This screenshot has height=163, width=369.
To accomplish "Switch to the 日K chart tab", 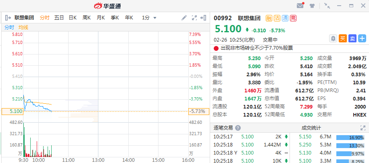I will coord(73,18).
